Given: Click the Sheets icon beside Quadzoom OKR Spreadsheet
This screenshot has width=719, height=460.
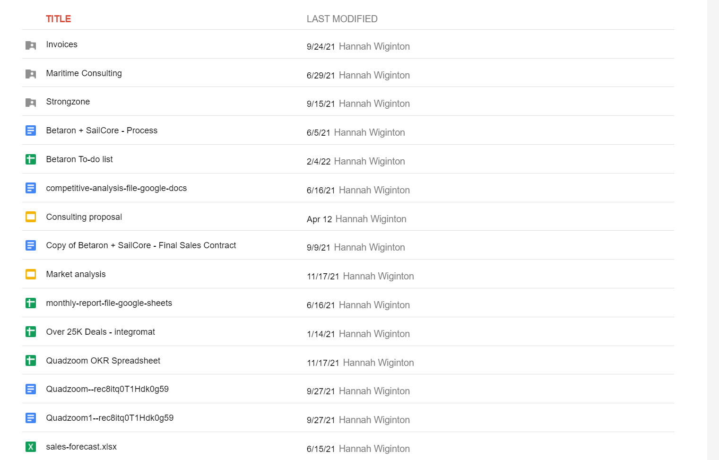Looking at the screenshot, I should pos(31,360).
